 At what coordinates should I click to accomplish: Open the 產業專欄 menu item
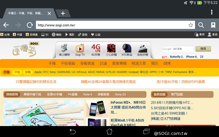[119, 63]
